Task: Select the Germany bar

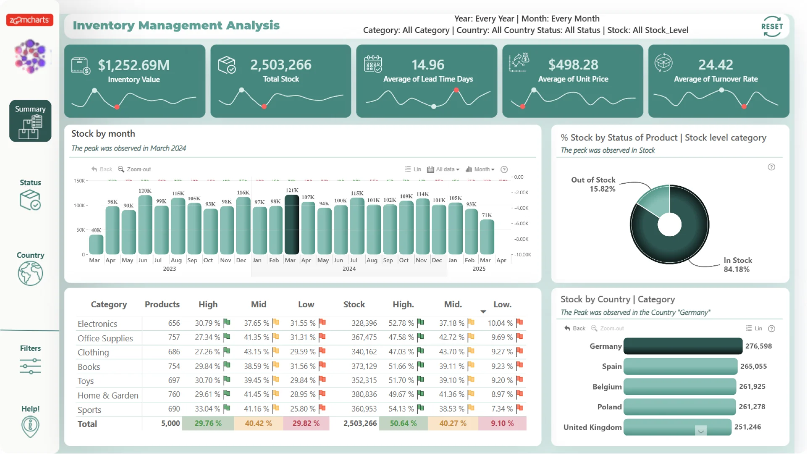Action: click(683, 346)
